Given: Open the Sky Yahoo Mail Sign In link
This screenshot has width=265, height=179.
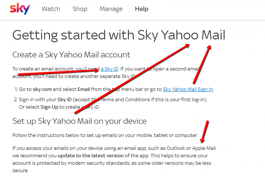Looking at the screenshot, I should (x=188, y=89).
